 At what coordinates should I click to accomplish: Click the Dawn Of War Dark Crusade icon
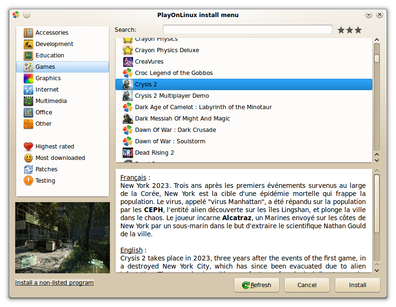128,130
